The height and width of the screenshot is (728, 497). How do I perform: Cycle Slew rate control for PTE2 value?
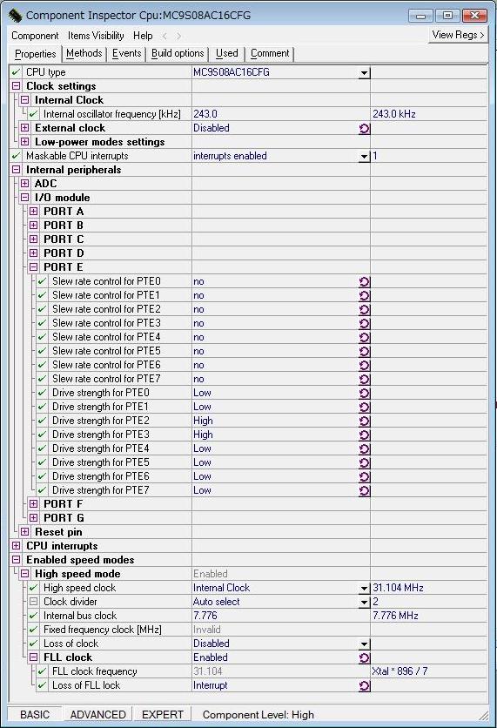365,310
